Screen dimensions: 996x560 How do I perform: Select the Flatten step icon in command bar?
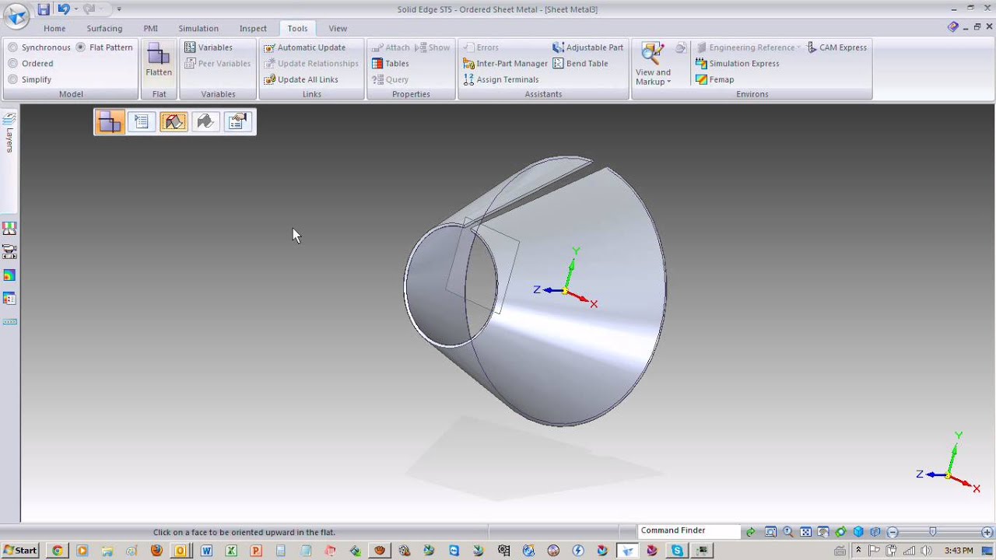point(110,122)
